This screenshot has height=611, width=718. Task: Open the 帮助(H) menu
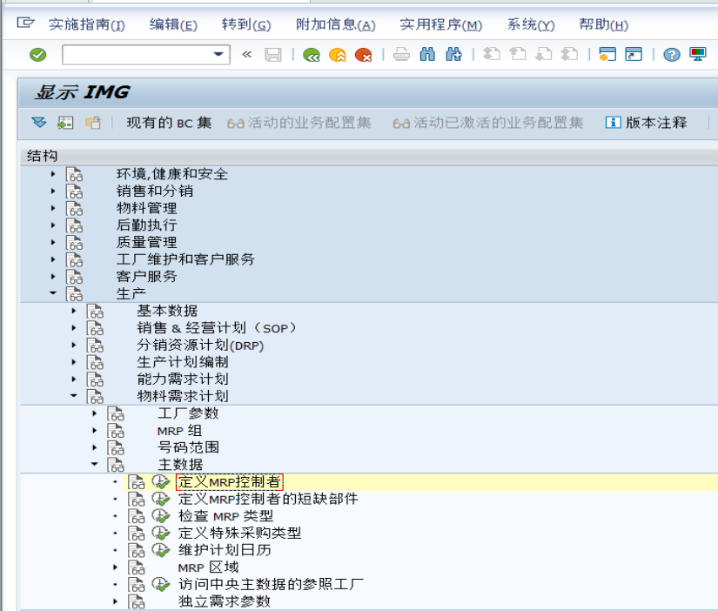coord(603,24)
